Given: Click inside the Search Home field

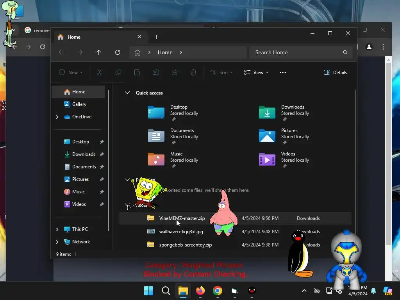Looking at the screenshot, I should (301, 52).
